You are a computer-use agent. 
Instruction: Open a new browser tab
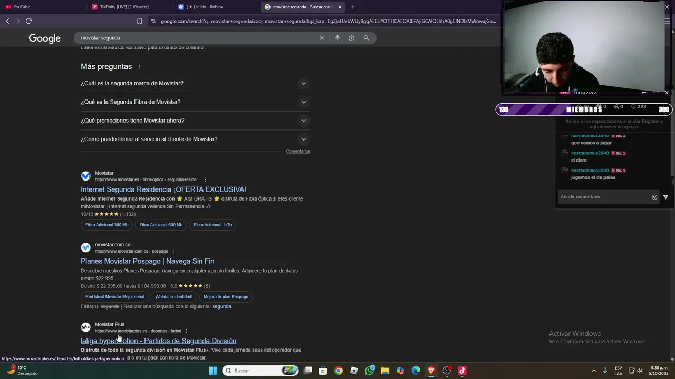(x=353, y=7)
